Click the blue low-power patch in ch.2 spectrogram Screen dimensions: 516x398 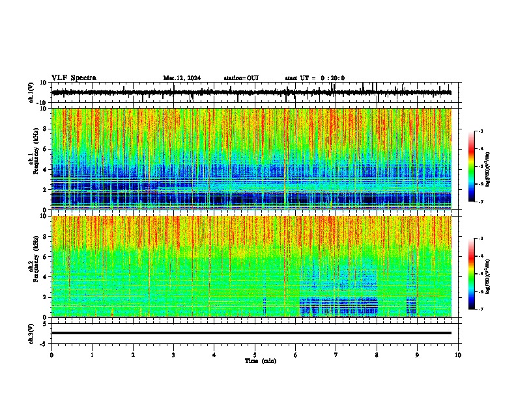(339, 306)
